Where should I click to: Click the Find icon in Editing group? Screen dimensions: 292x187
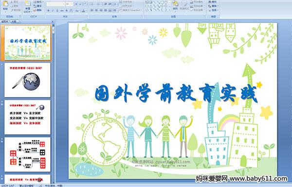coord(213,1)
